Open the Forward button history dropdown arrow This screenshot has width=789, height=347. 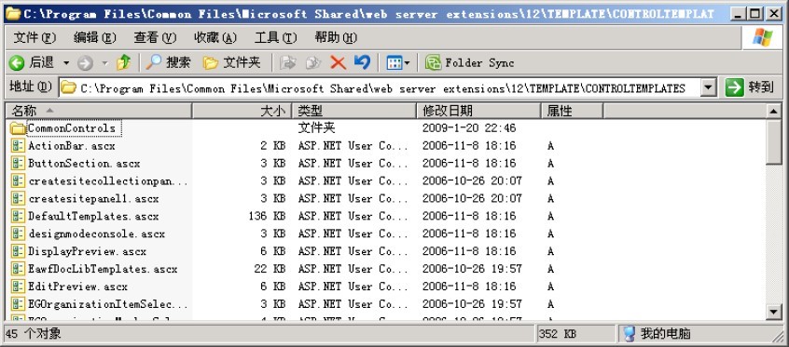[x=105, y=62]
